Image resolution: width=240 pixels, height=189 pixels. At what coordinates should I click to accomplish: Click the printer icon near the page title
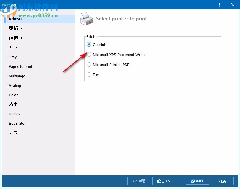coord(87,18)
